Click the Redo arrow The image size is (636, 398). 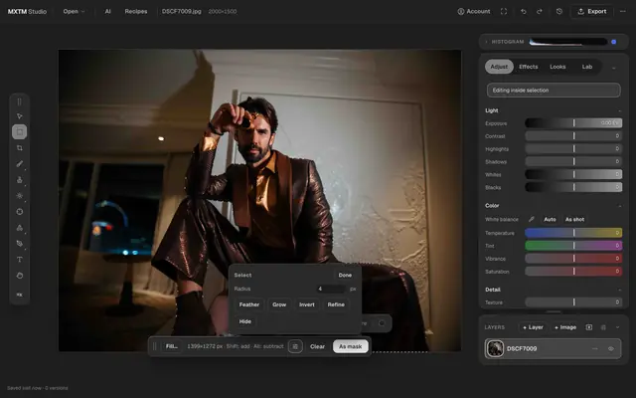540,11
